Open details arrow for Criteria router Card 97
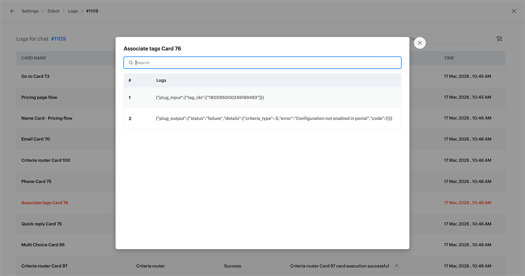The image size is (525, 276). (x=396, y=266)
